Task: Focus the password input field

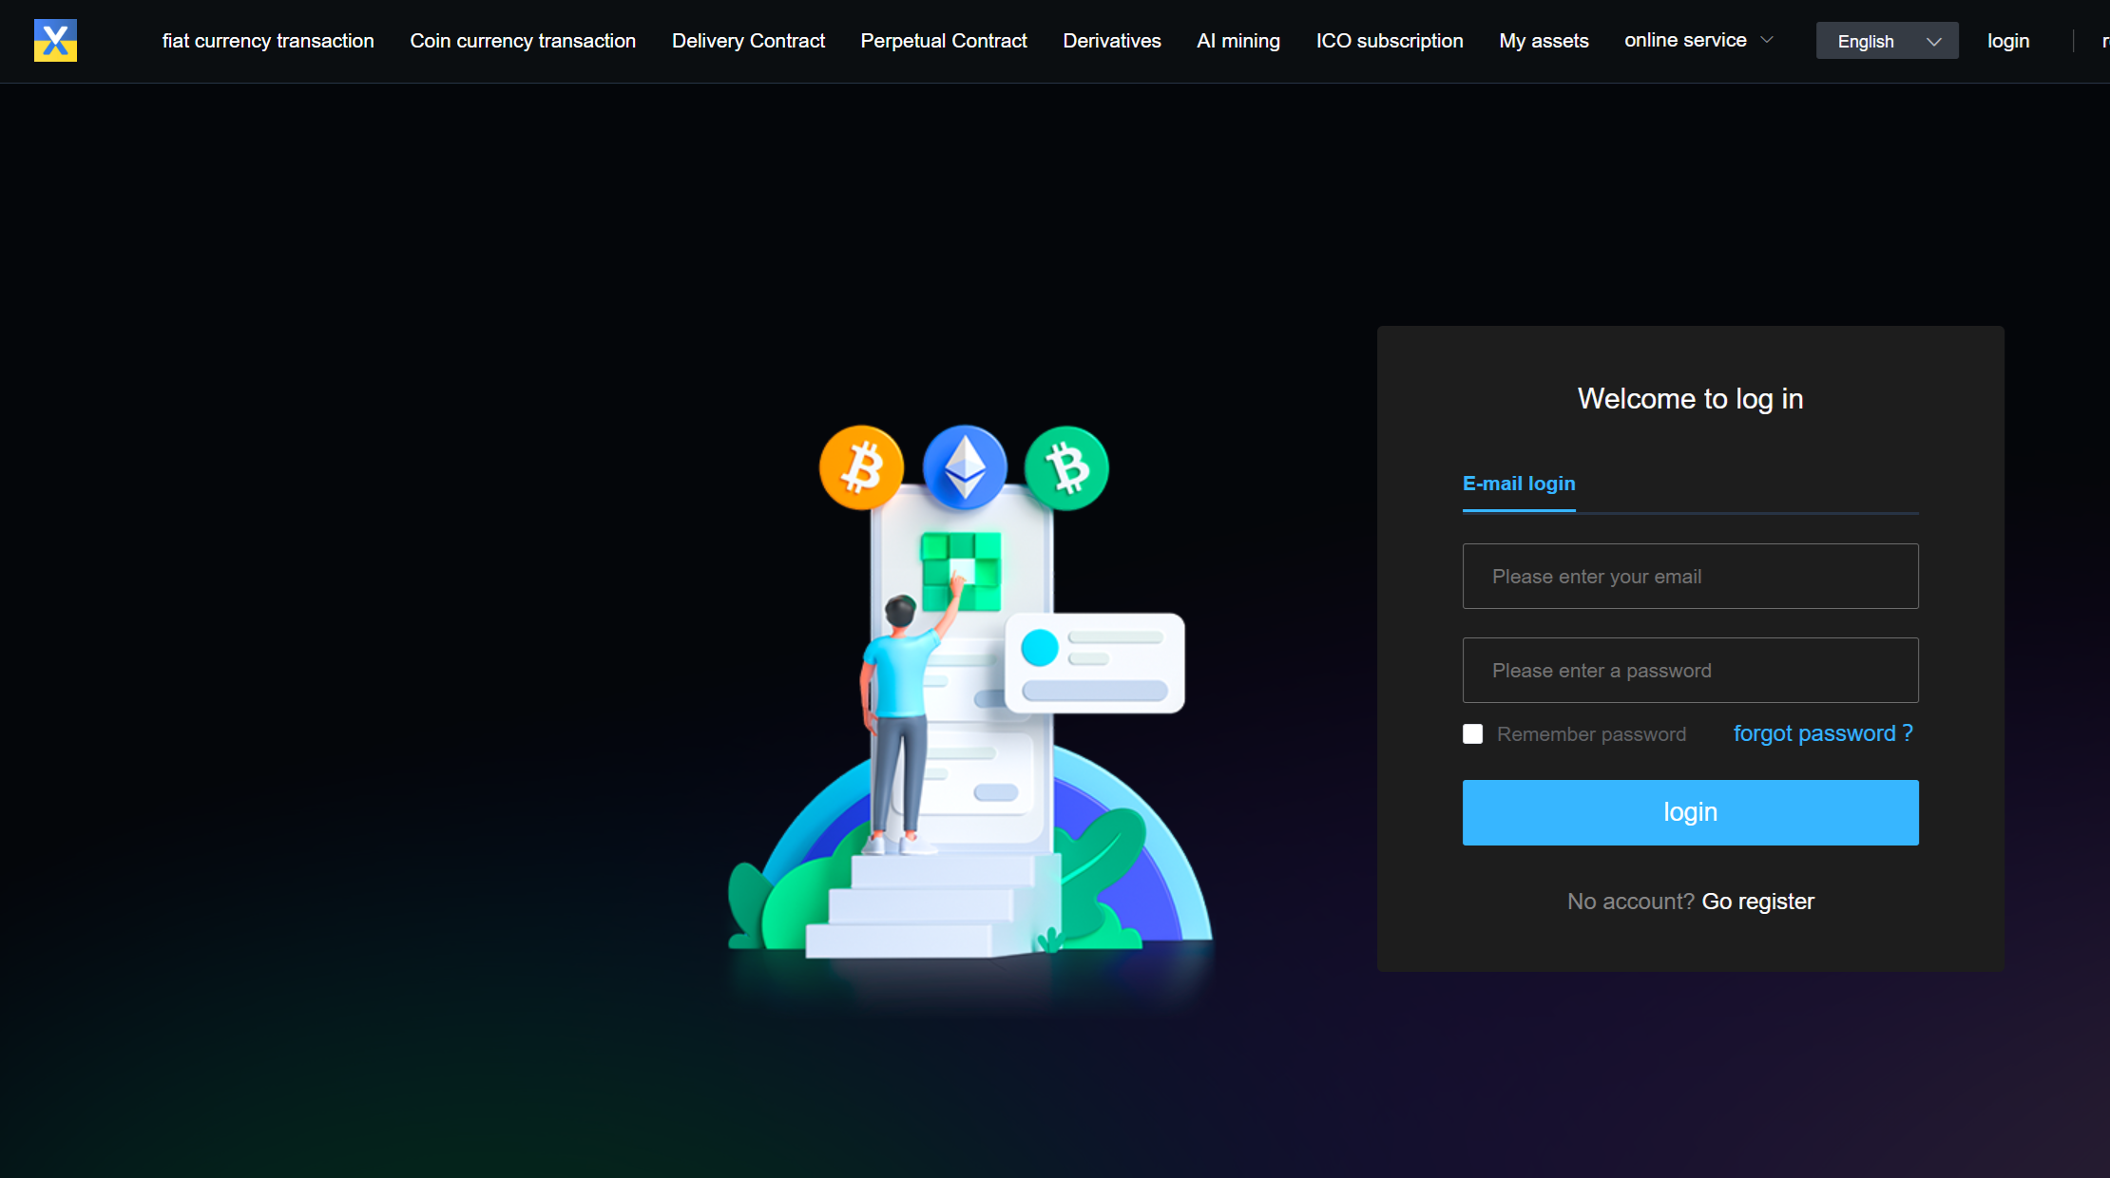Action: point(1690,671)
